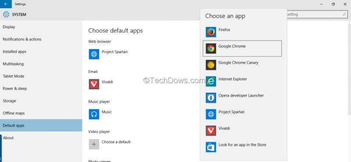Viewport: 351px width, 162px height.
Task: Open Notifications & actions settings
Action: [41, 39]
